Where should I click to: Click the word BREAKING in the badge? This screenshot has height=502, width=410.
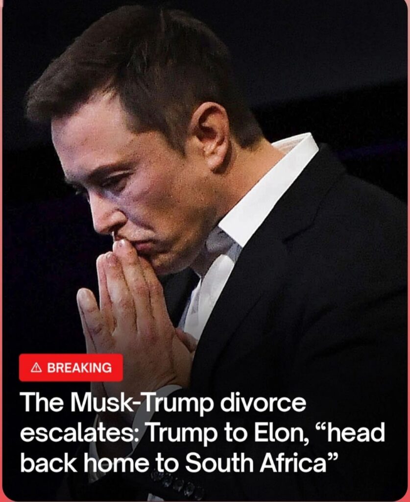[80, 368]
